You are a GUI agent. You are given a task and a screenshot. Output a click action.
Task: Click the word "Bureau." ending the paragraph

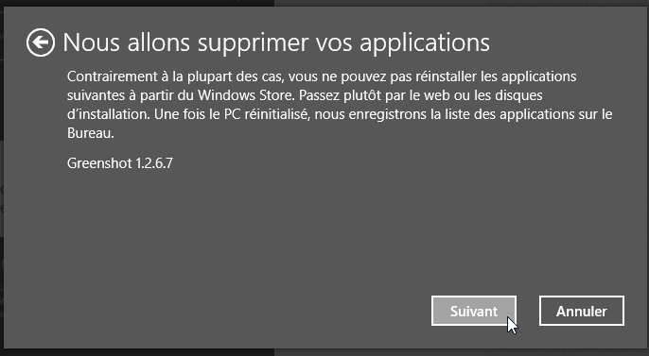[91, 133]
